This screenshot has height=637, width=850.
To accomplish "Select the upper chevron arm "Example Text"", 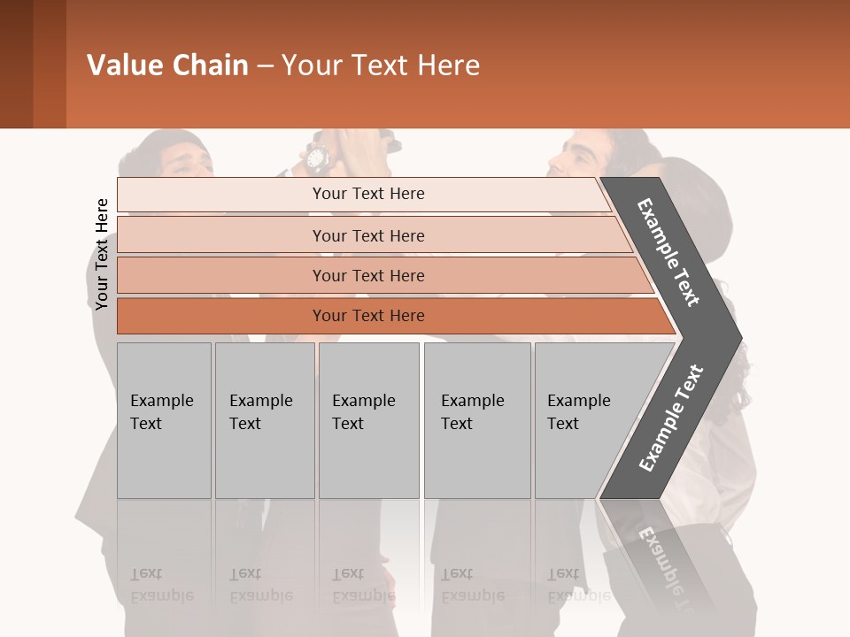I will coord(668,252).
